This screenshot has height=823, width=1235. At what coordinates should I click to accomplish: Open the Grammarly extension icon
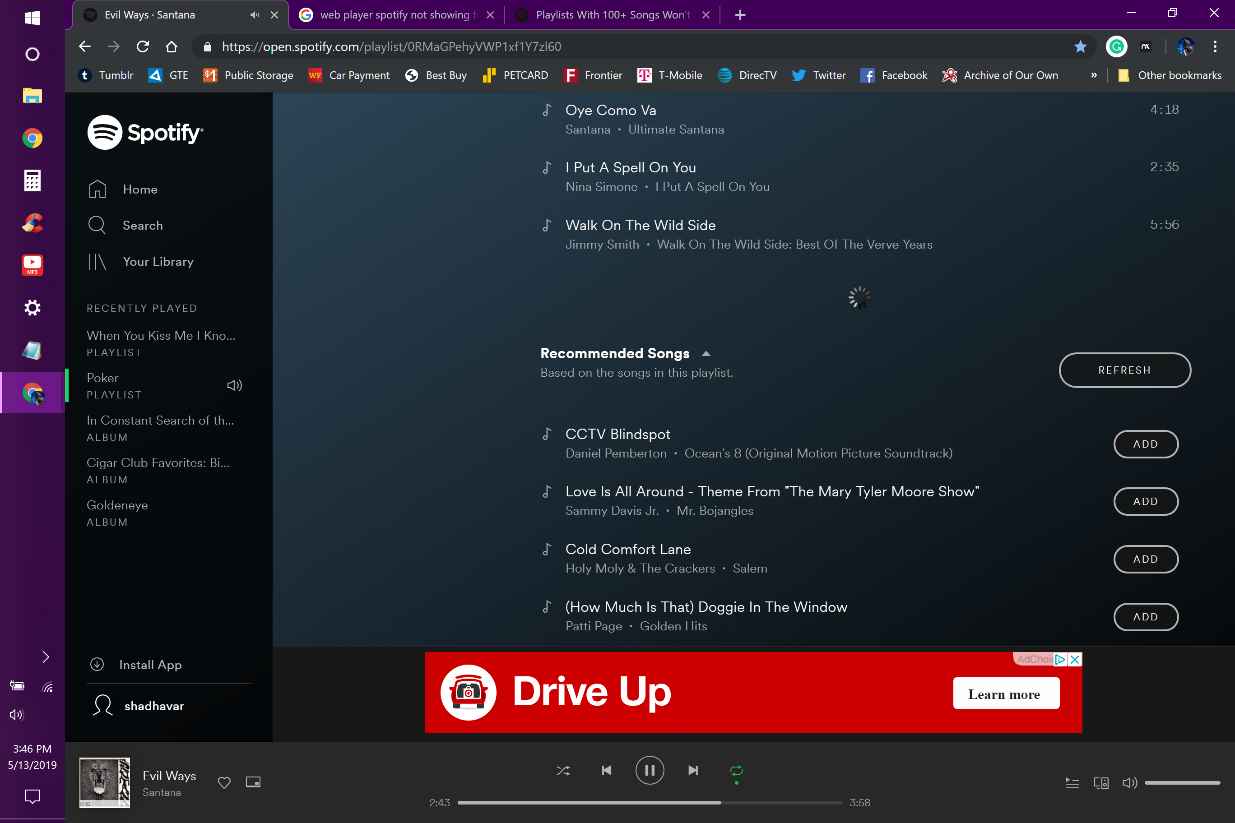point(1116,47)
